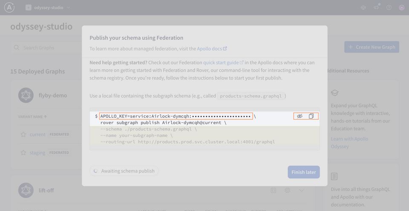Click the FEDERATED badge beside staging

pyautogui.click(x=59, y=153)
